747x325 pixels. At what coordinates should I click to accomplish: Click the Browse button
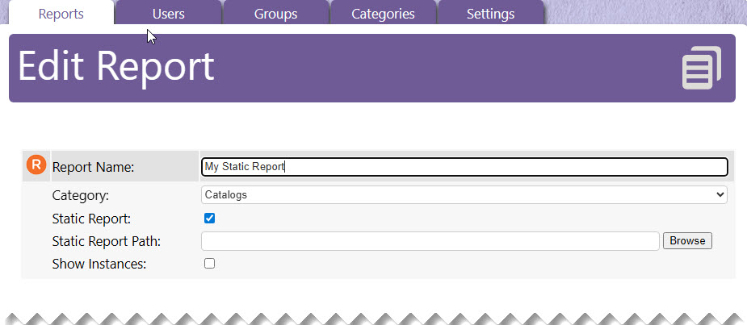pos(687,241)
